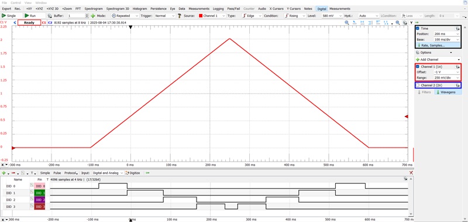Open the Position dropdown showing 200 ms
This screenshot has width=468, height=222.
point(447,34)
